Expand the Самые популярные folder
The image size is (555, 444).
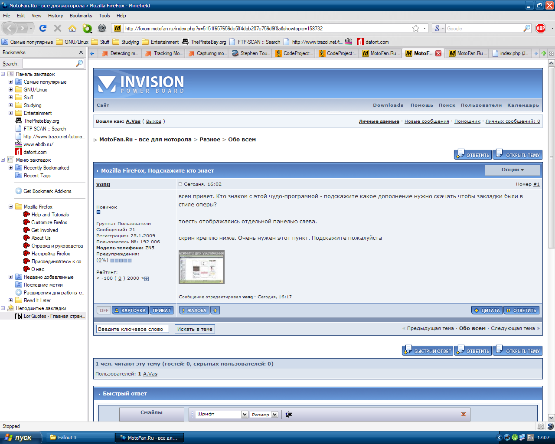click(10, 82)
